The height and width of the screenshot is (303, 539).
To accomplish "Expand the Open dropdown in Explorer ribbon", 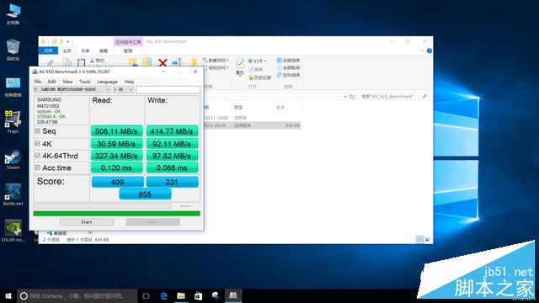I will pos(265,61).
